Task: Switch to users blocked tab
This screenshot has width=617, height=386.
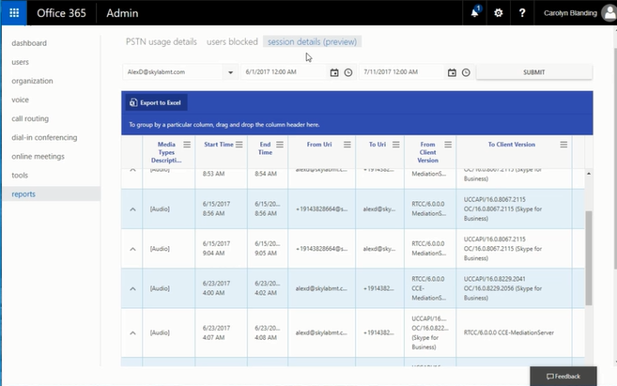Action: pos(231,41)
